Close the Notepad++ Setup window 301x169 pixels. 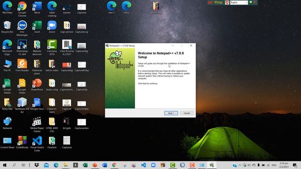pyautogui.click(x=191, y=46)
